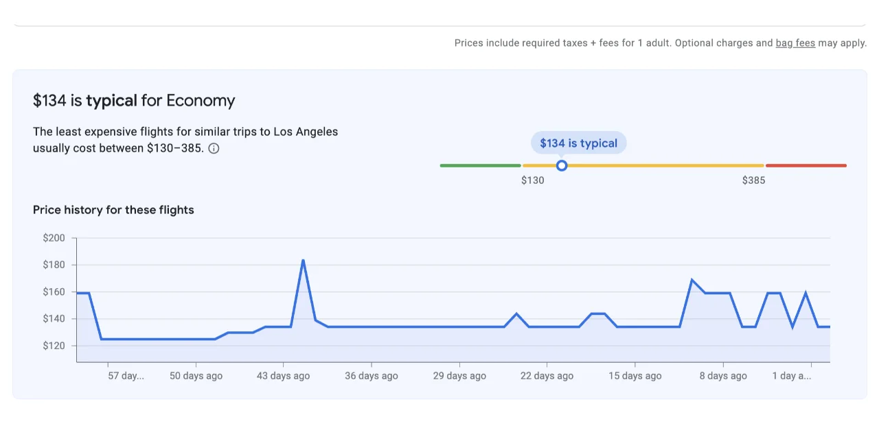Screen dimensions: 879x439
Task: Select the "57 day..." axis label
Action: pyautogui.click(x=126, y=376)
